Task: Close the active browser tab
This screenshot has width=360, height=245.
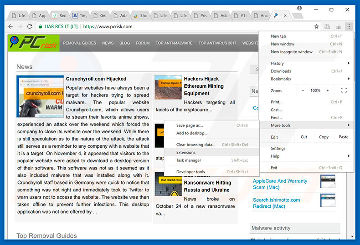Action: [286, 15]
